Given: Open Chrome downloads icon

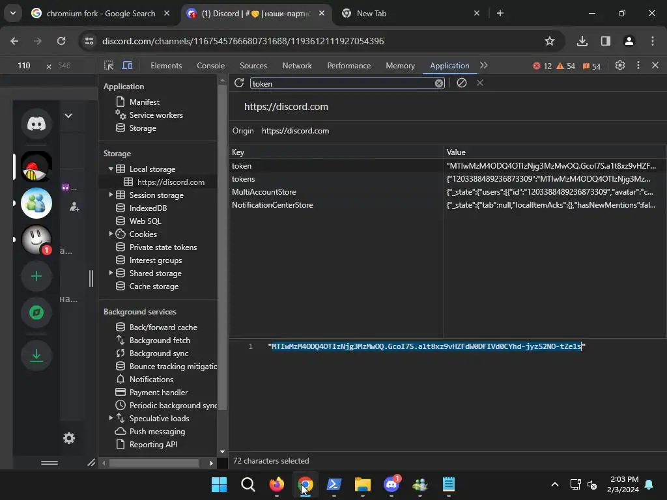Looking at the screenshot, I should (x=582, y=41).
